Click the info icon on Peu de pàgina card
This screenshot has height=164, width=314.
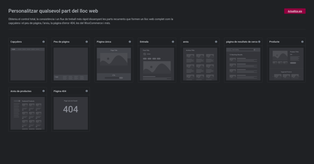pos(87,42)
